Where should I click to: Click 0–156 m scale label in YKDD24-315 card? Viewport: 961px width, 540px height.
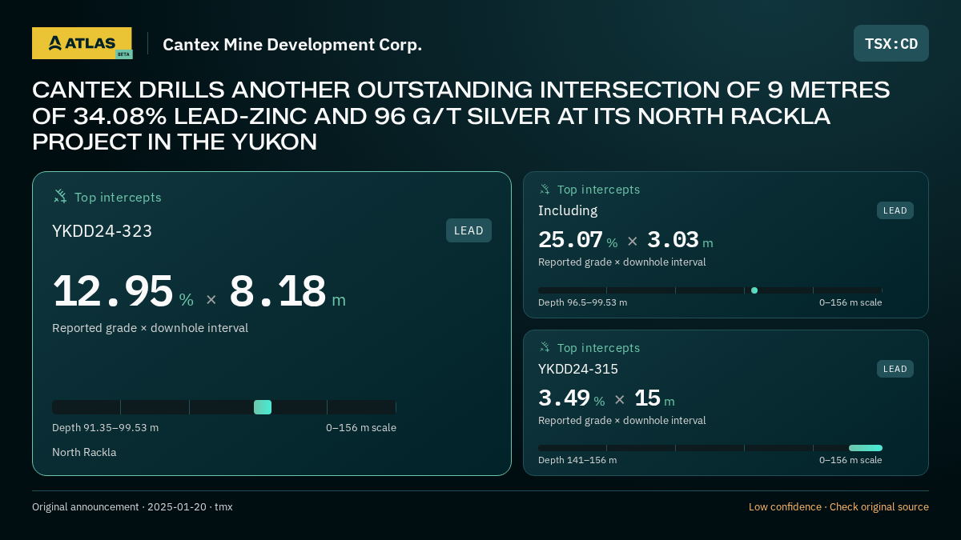pyautogui.click(x=850, y=460)
